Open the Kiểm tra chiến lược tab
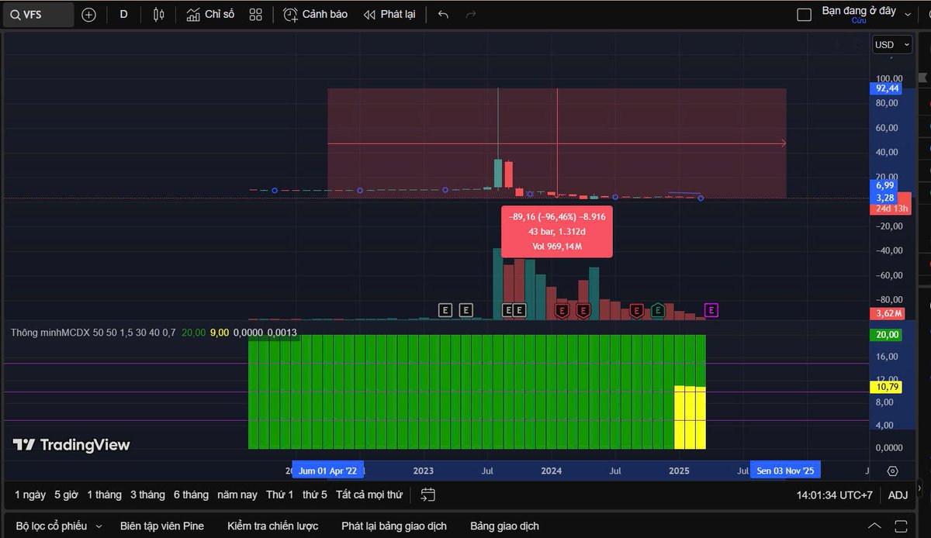Image resolution: width=931 pixels, height=538 pixels. click(273, 526)
